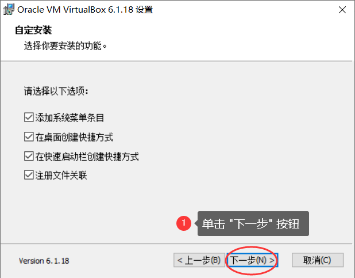Go back with the 上一步(B) button
Screen dimensions: 355x278
click(x=199, y=260)
